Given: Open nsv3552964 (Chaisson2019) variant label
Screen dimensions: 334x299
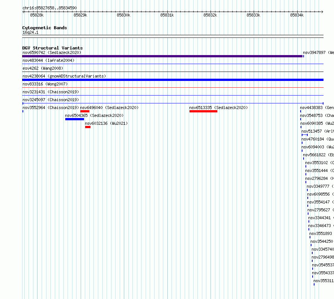Looking at the screenshot, I should (51, 108).
